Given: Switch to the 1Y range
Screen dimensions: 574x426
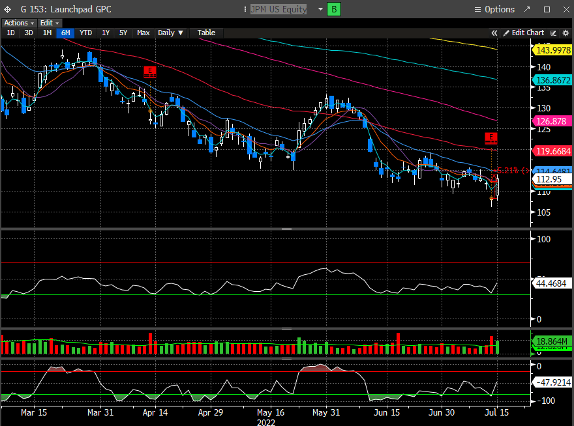Looking at the screenshot, I should pos(106,33).
